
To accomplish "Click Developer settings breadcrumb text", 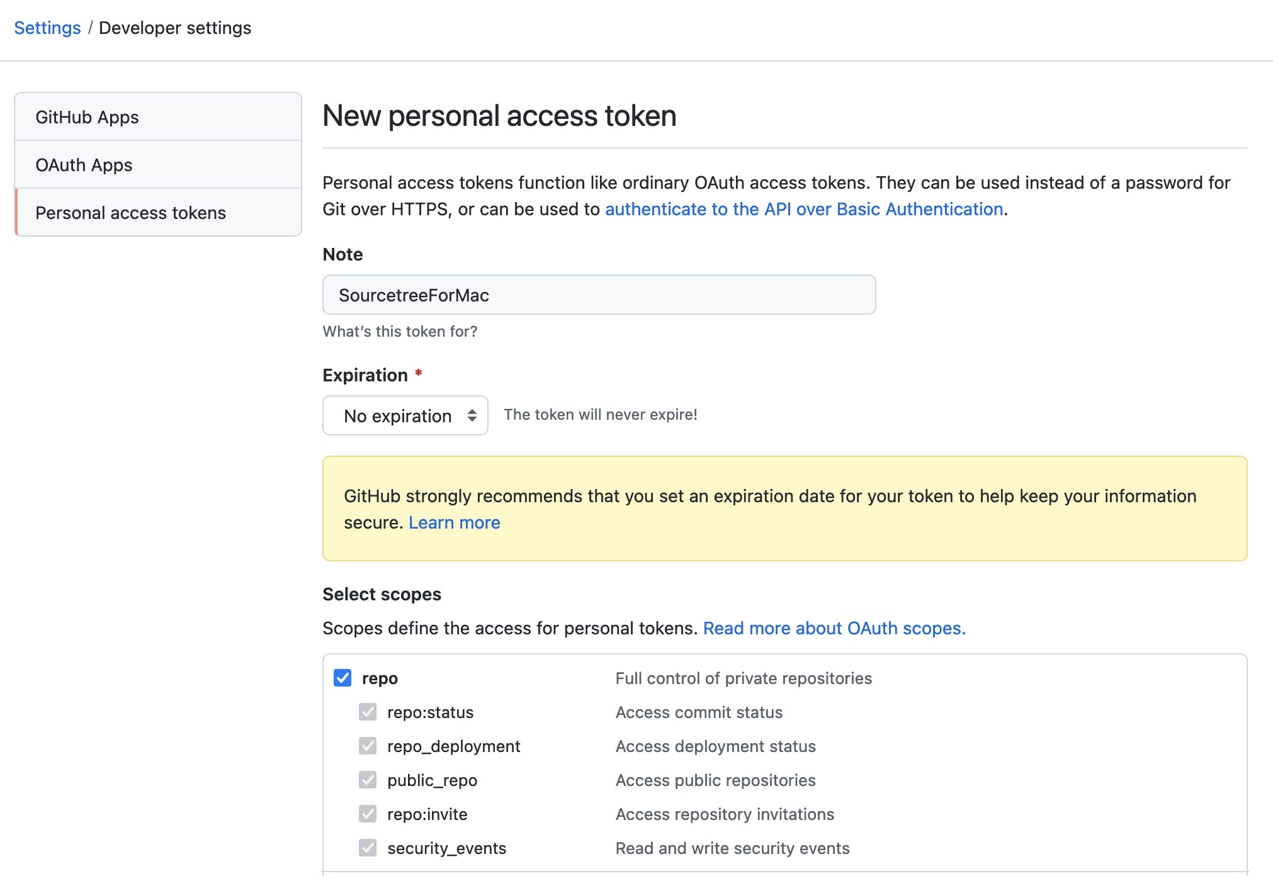I will (174, 28).
